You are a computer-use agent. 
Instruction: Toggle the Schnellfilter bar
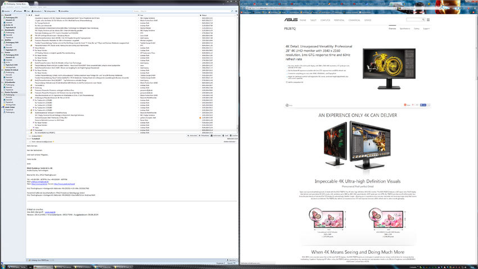[64, 11]
